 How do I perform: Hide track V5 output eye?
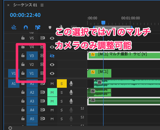(52, 38)
